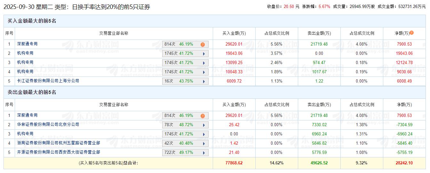
Task: Click 机构专用 link in buy-list row 3
Action: pos(25,62)
